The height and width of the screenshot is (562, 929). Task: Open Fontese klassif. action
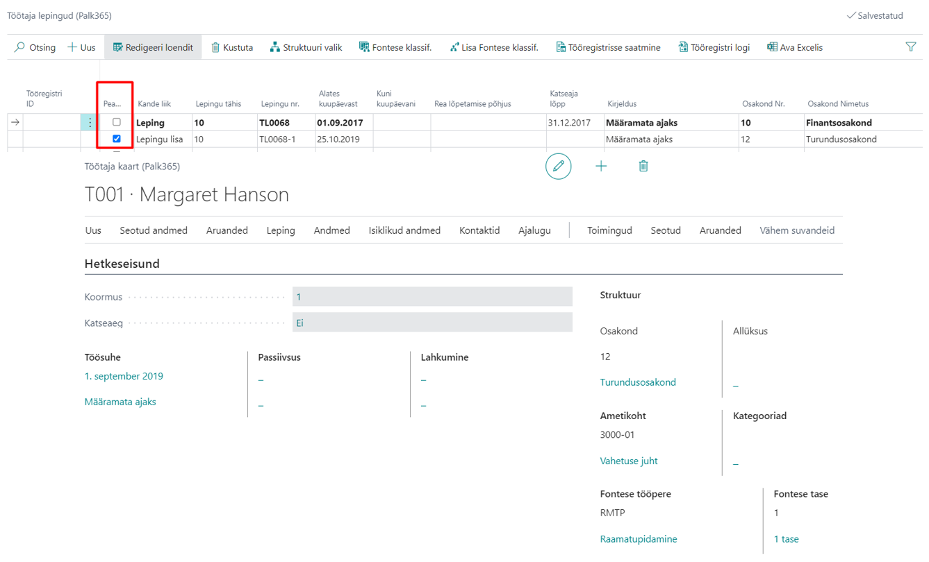(x=395, y=47)
